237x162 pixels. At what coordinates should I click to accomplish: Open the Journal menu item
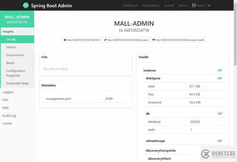click(x=169, y=6)
